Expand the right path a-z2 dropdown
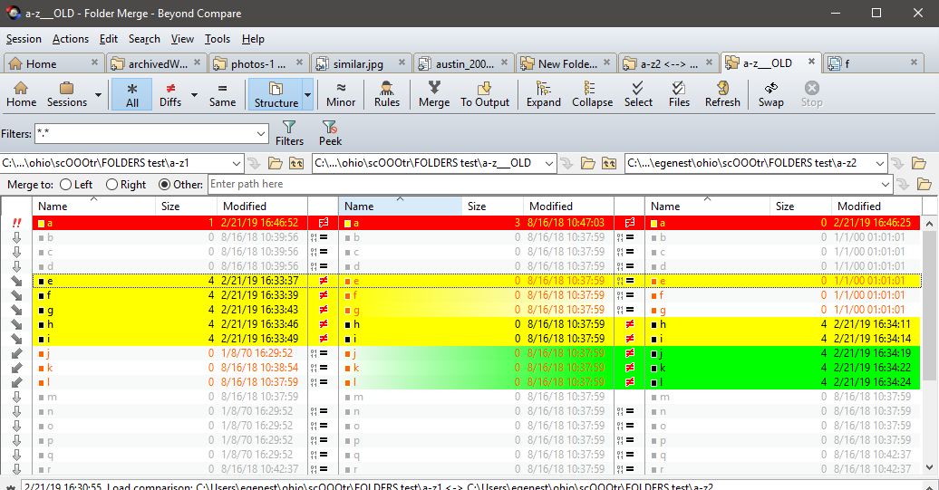939x490 pixels. pyautogui.click(x=879, y=163)
